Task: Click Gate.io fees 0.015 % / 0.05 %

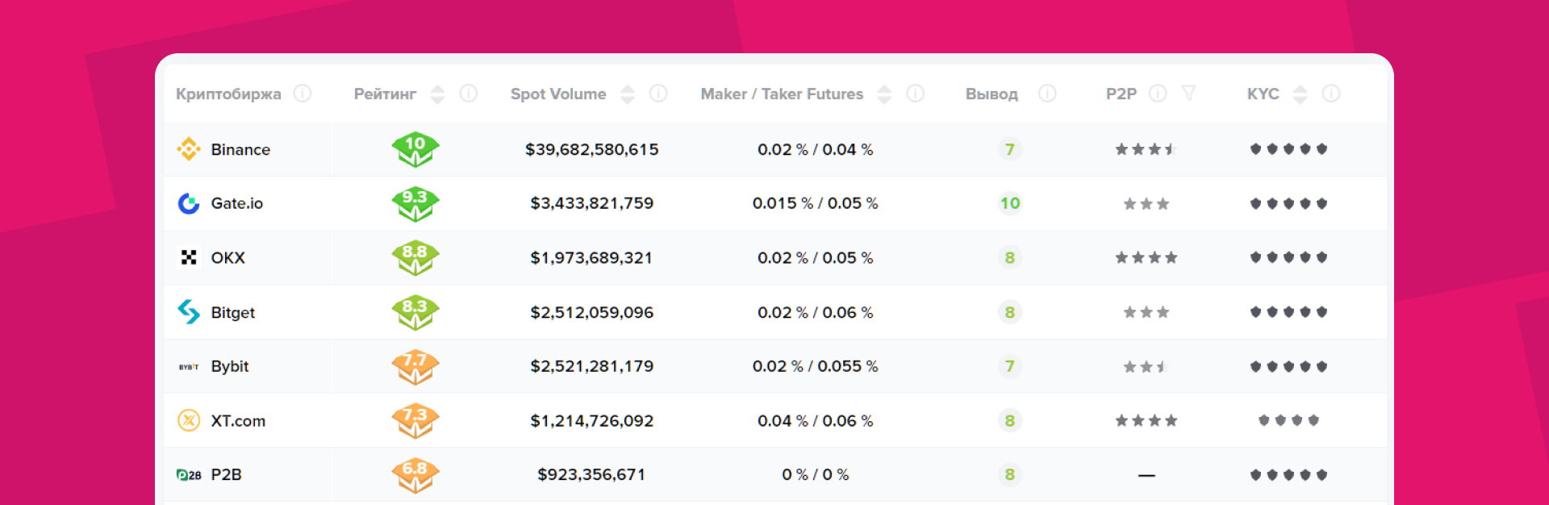Action: (816, 203)
